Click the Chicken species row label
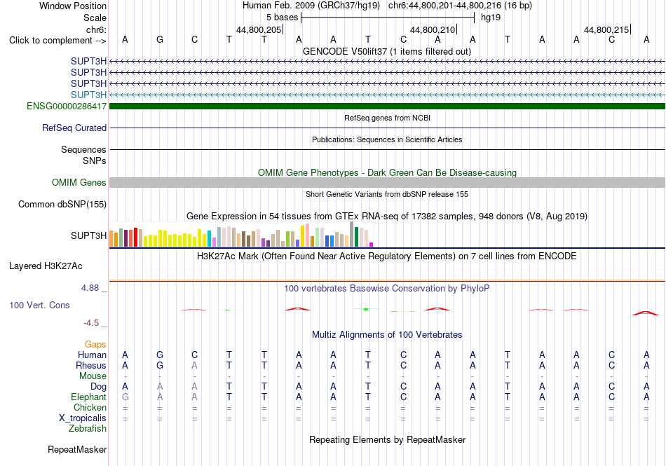Viewport: 666px width, 466px height. [x=90, y=407]
